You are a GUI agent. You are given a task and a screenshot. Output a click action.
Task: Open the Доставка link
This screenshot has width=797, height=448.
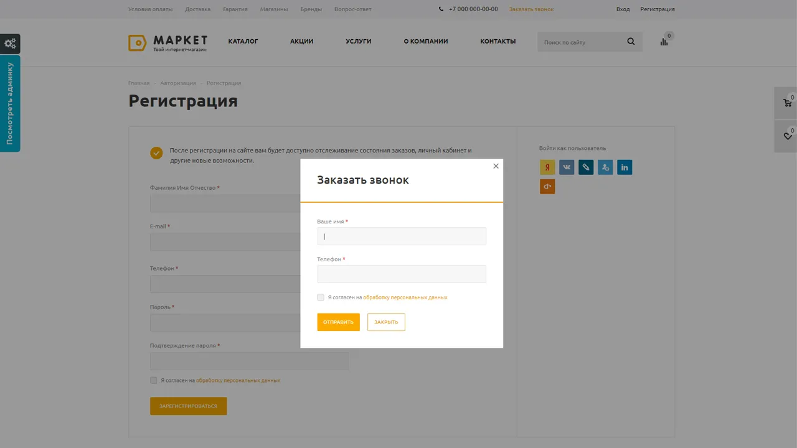point(197,9)
